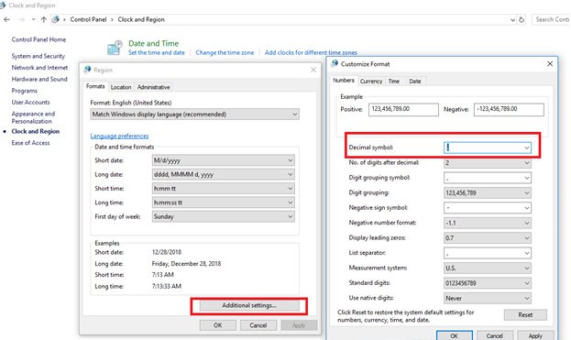Click OK in Customize Format dialog
571x340 pixels.
point(454,335)
